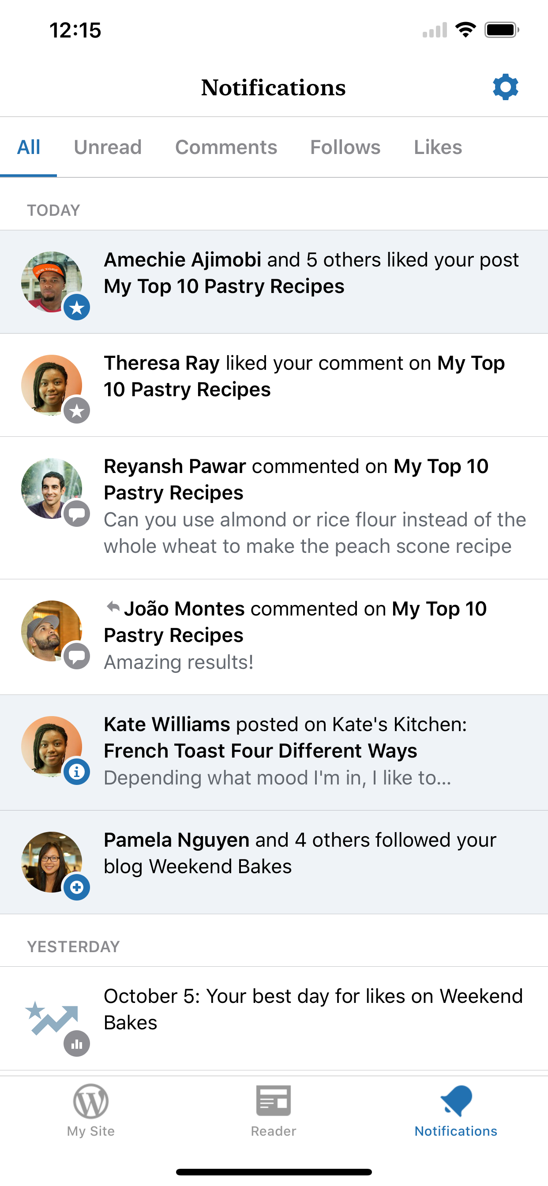Open Pamela Nguyen followed your blog notification

pyautogui.click(x=274, y=862)
